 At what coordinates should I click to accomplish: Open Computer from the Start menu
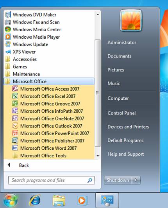[118, 98]
